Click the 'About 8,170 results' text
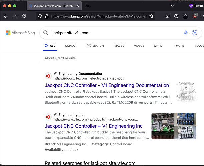This screenshot has height=166, width=204. (x=60, y=58)
